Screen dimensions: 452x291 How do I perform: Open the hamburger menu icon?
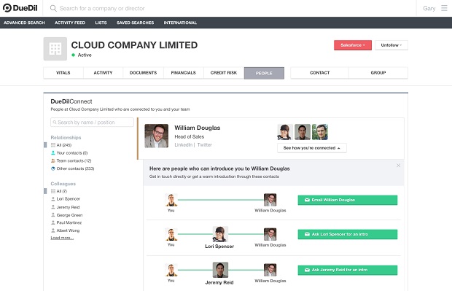[444, 8]
